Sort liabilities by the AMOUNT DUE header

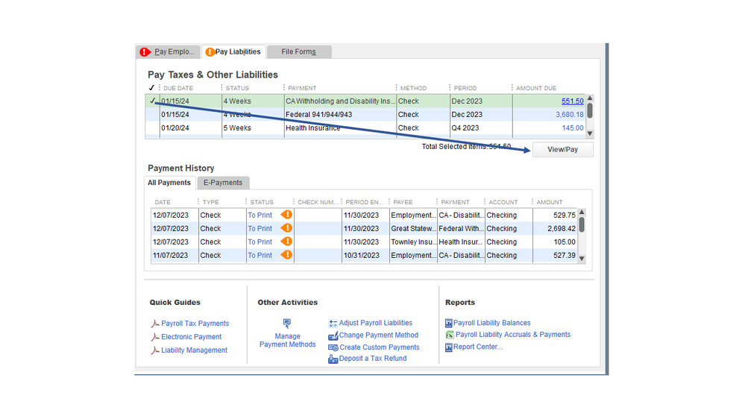coord(536,88)
